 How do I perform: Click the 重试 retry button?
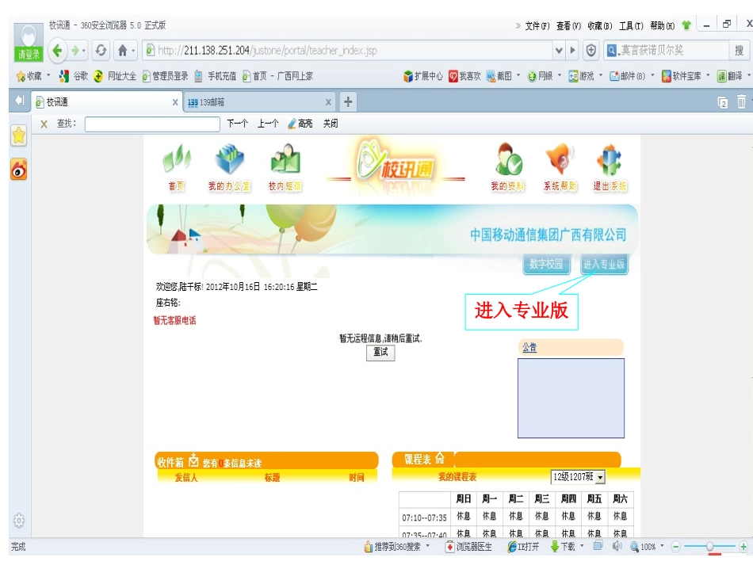[380, 353]
